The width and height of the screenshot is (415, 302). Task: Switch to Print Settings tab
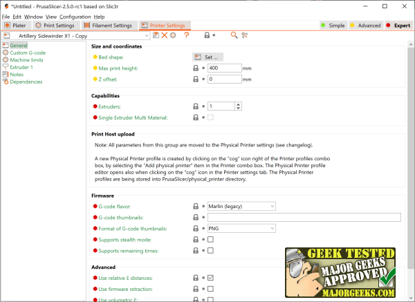(x=55, y=26)
